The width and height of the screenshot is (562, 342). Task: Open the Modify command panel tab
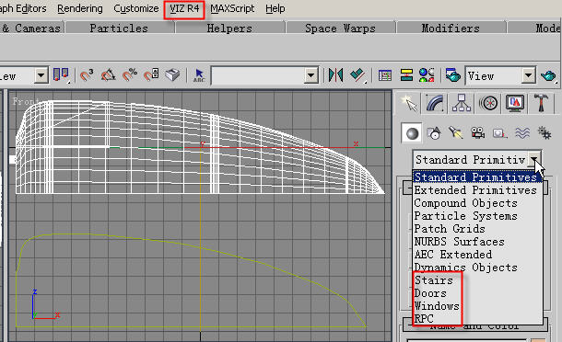click(435, 103)
